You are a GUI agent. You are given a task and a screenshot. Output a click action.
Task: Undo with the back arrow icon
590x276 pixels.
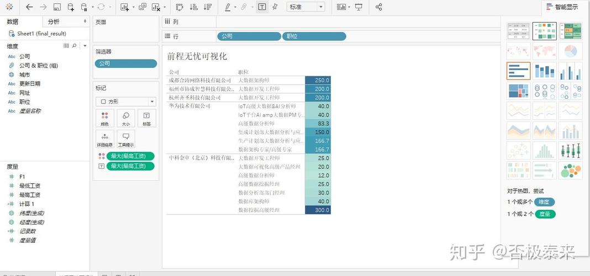click(29, 7)
